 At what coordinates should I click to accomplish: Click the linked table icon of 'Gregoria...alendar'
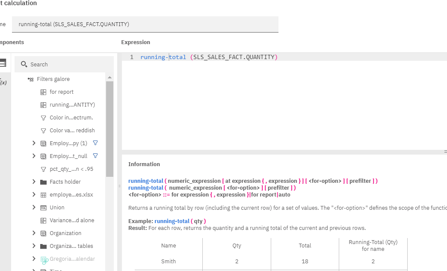(44, 260)
